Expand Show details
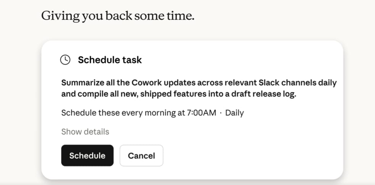This screenshot has height=185, width=375. point(85,132)
